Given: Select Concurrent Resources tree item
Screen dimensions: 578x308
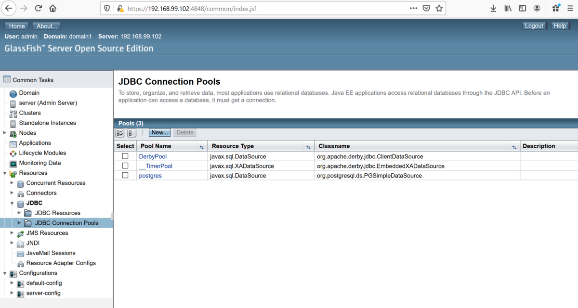Looking at the screenshot, I should click(x=56, y=183).
